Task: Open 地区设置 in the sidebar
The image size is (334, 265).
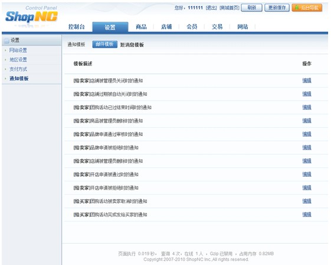Action: point(18,59)
